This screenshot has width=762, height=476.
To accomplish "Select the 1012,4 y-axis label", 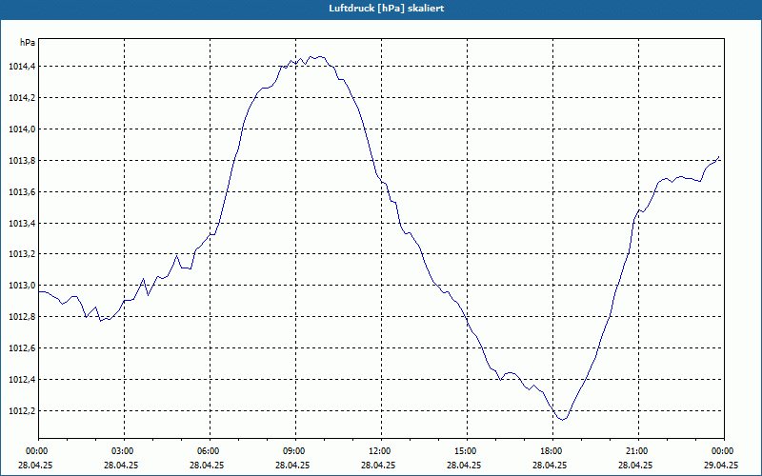I will (22, 379).
